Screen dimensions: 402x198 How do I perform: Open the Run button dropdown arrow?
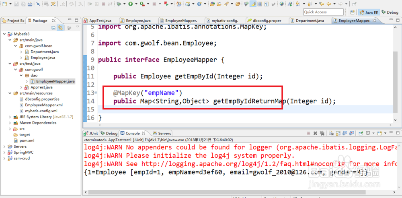pyautogui.click(x=136, y=4)
